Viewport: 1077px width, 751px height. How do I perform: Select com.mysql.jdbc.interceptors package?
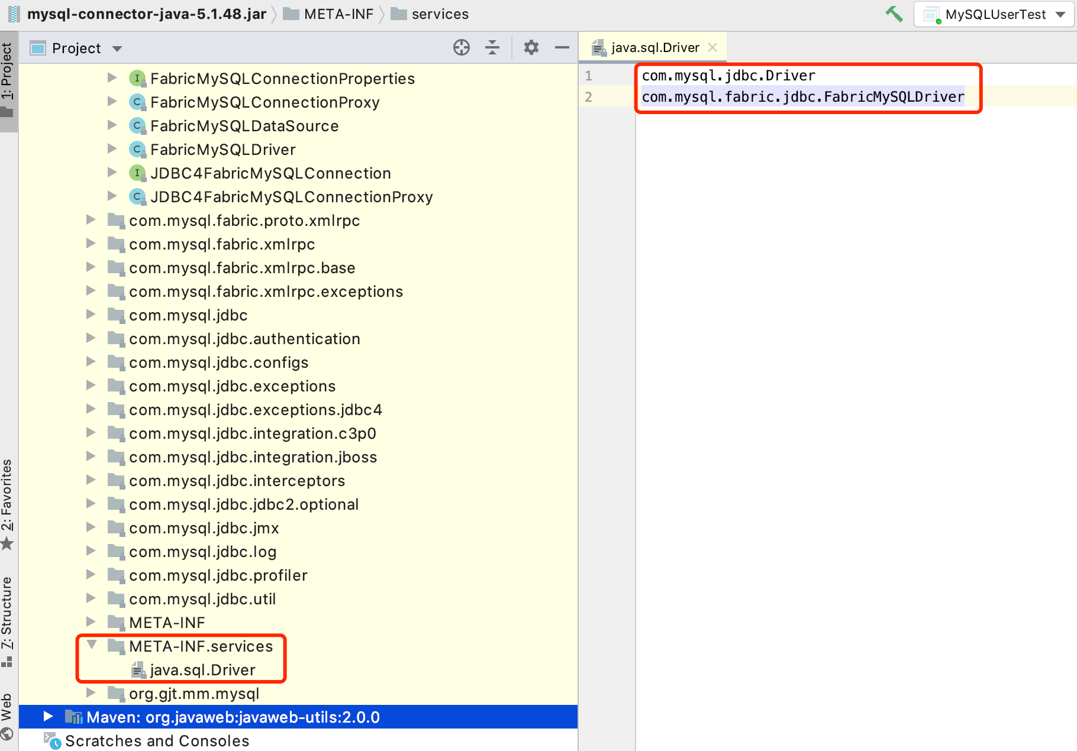click(237, 481)
